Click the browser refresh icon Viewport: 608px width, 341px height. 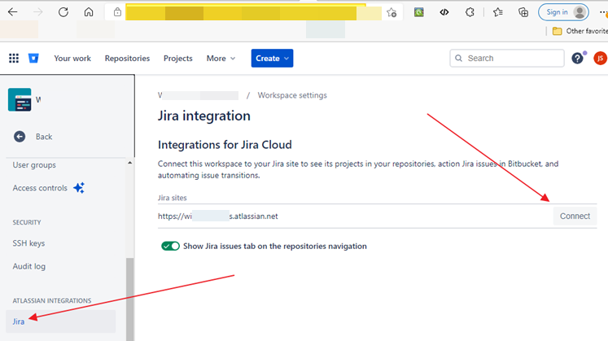(x=63, y=12)
